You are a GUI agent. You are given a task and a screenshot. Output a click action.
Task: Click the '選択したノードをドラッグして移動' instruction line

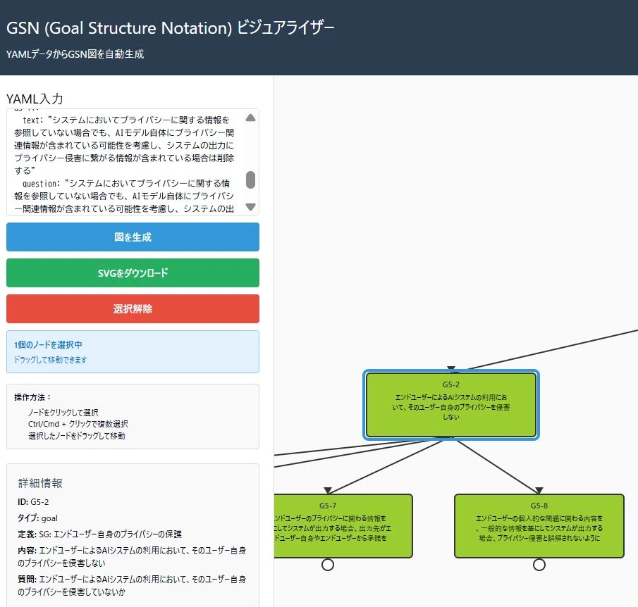tap(77, 436)
